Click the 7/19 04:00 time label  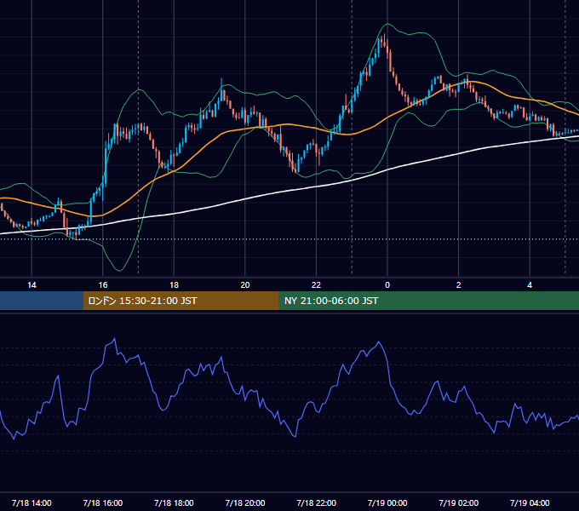tap(530, 502)
